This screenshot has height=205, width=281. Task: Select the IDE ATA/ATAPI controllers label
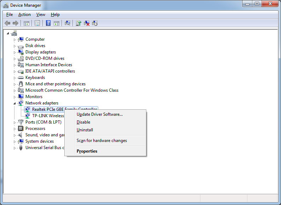click(x=50, y=71)
